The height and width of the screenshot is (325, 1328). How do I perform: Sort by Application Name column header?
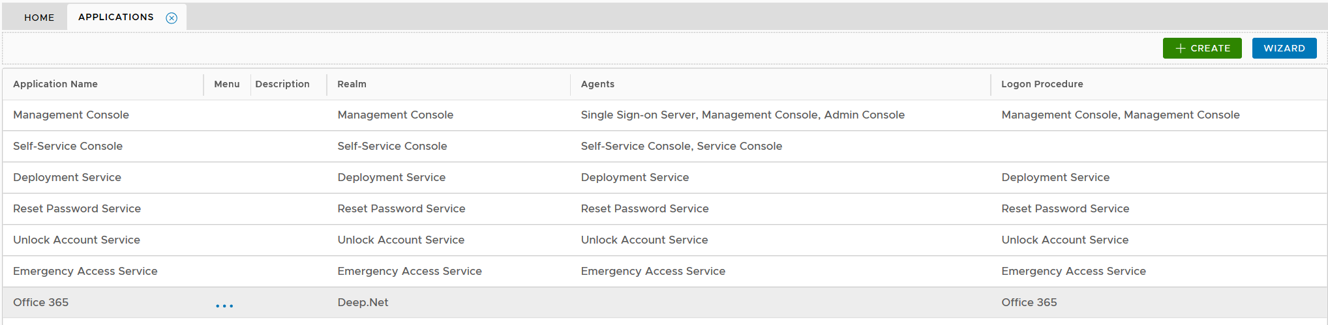[x=55, y=84]
